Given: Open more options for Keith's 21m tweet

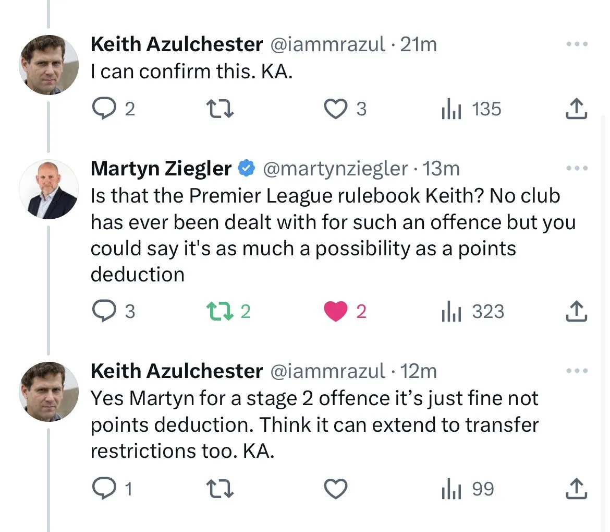Looking at the screenshot, I should tap(577, 44).
